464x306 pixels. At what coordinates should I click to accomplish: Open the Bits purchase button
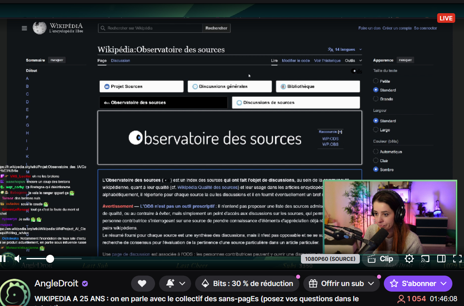247,284
